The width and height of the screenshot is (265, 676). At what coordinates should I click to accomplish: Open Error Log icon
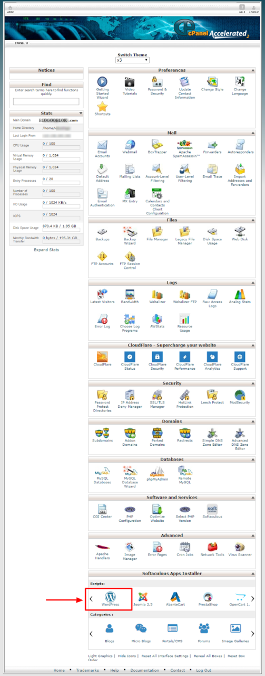[102, 319]
